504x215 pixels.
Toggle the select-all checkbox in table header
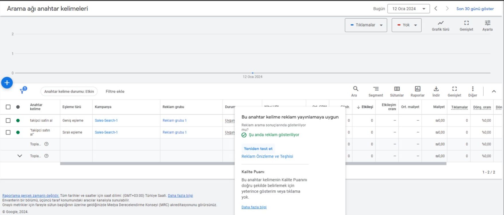8,107
